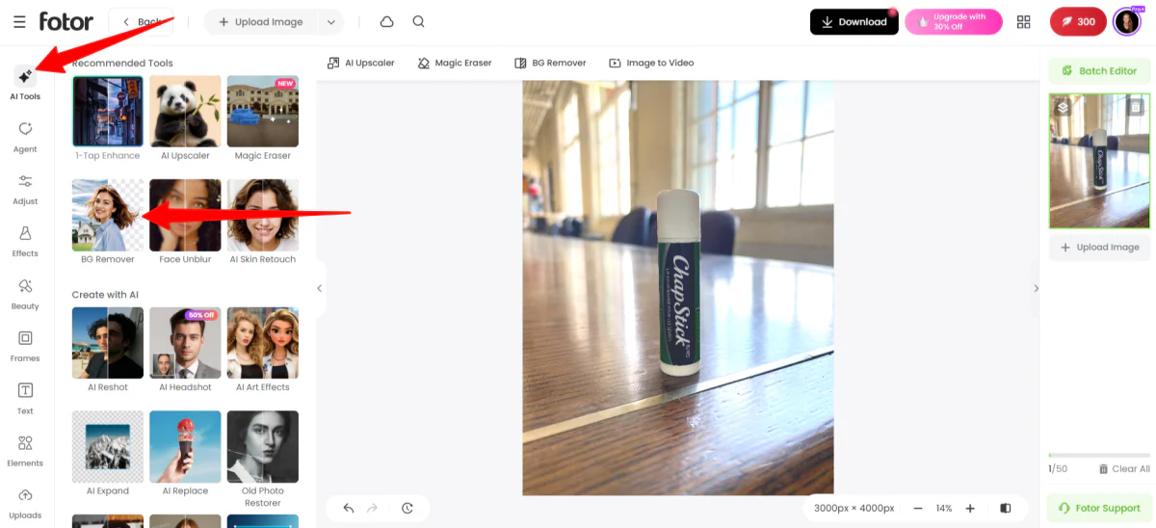Zoom in with the plus icon
The image size is (1156, 528).
click(970, 508)
